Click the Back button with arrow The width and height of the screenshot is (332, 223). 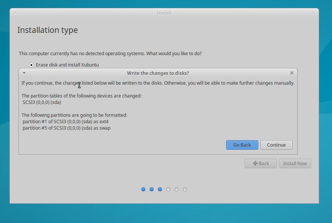[x=261, y=164]
